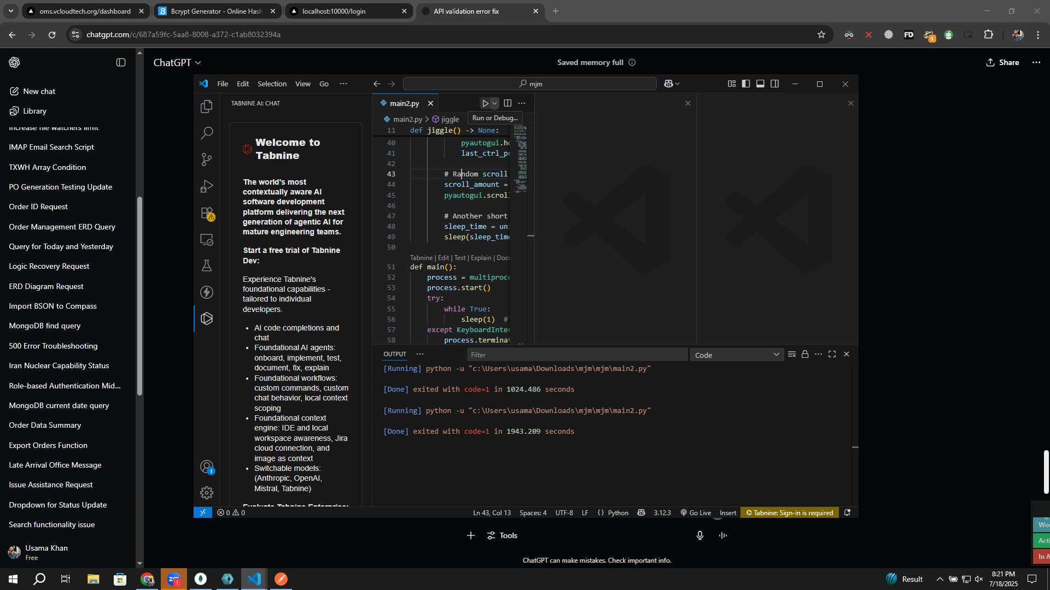The height and width of the screenshot is (590, 1050).
Task: Click the output Filter input field
Action: 577,355
